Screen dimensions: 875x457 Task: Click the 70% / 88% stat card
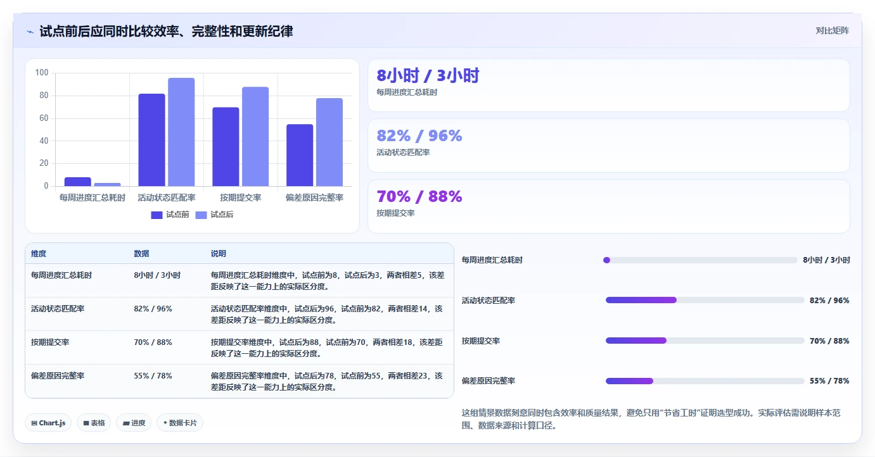tap(609, 206)
